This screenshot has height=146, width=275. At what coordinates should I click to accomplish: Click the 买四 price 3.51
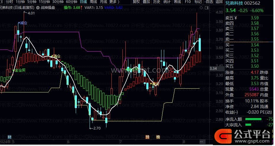coord(255,61)
